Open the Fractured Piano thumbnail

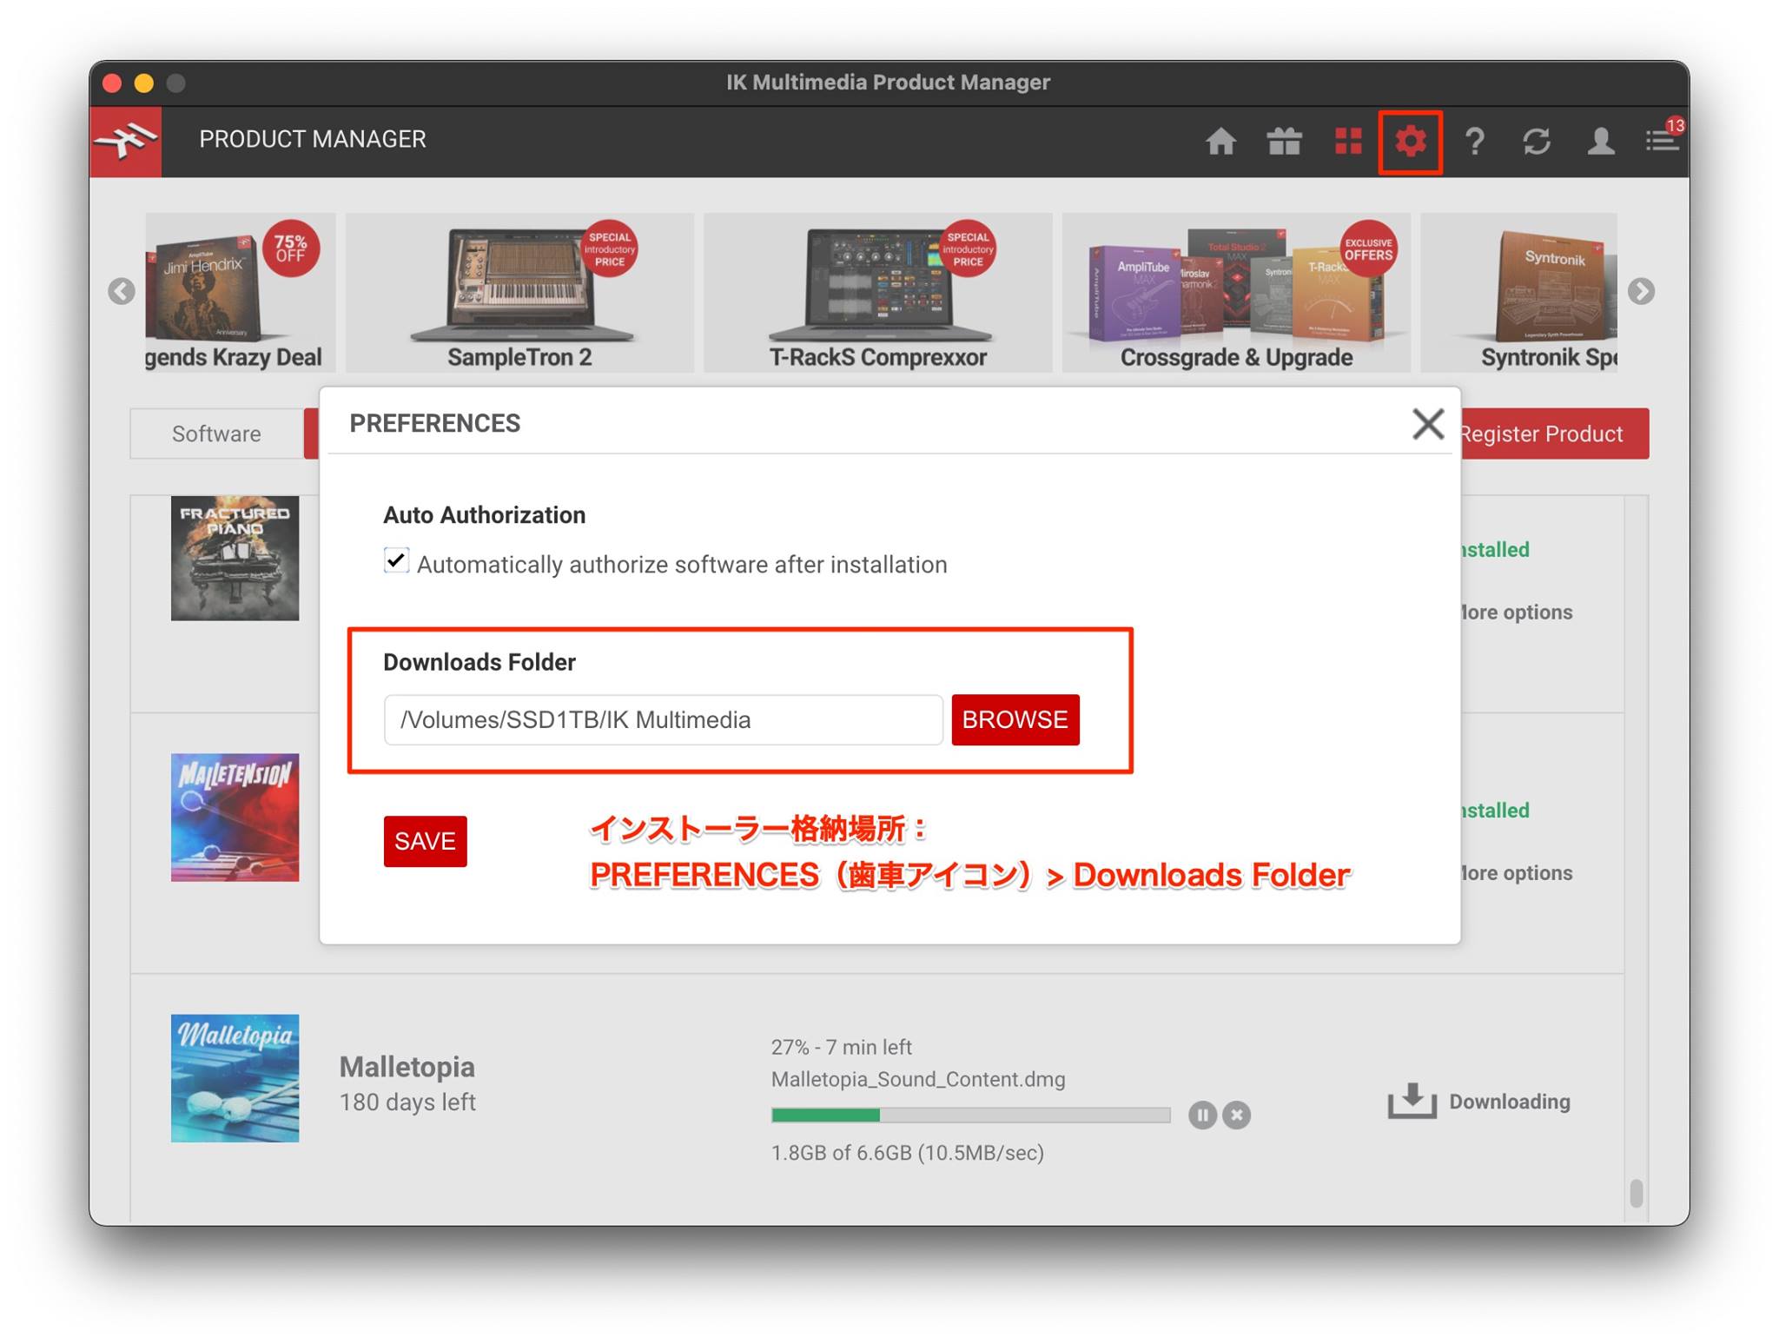(235, 558)
